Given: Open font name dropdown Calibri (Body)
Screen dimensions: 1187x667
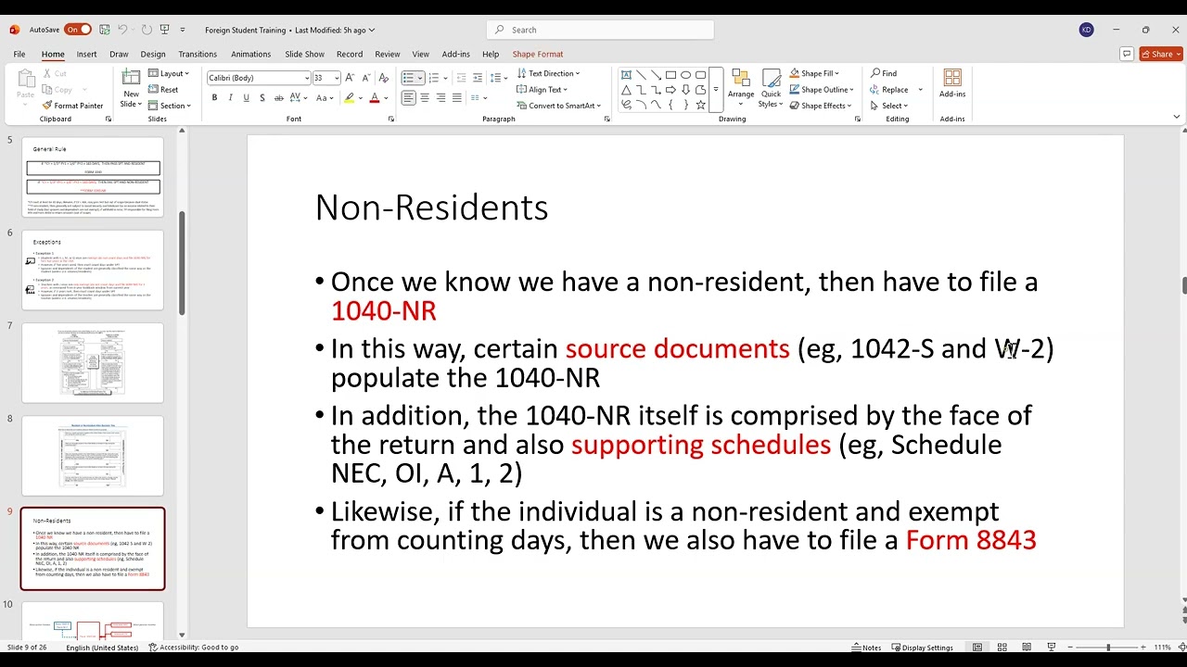Looking at the screenshot, I should (x=307, y=78).
